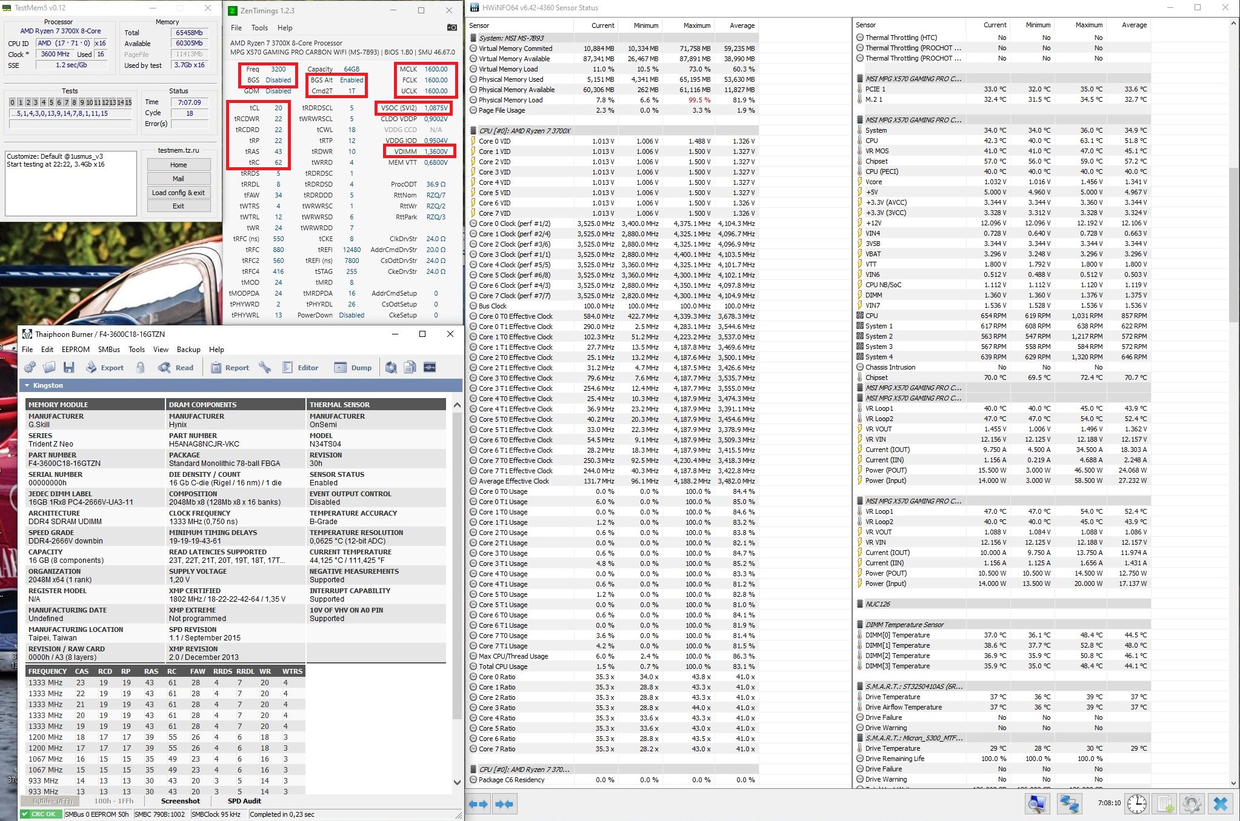Click the HWiNFO clock reset timer icon
1240x821 pixels.
(1136, 804)
